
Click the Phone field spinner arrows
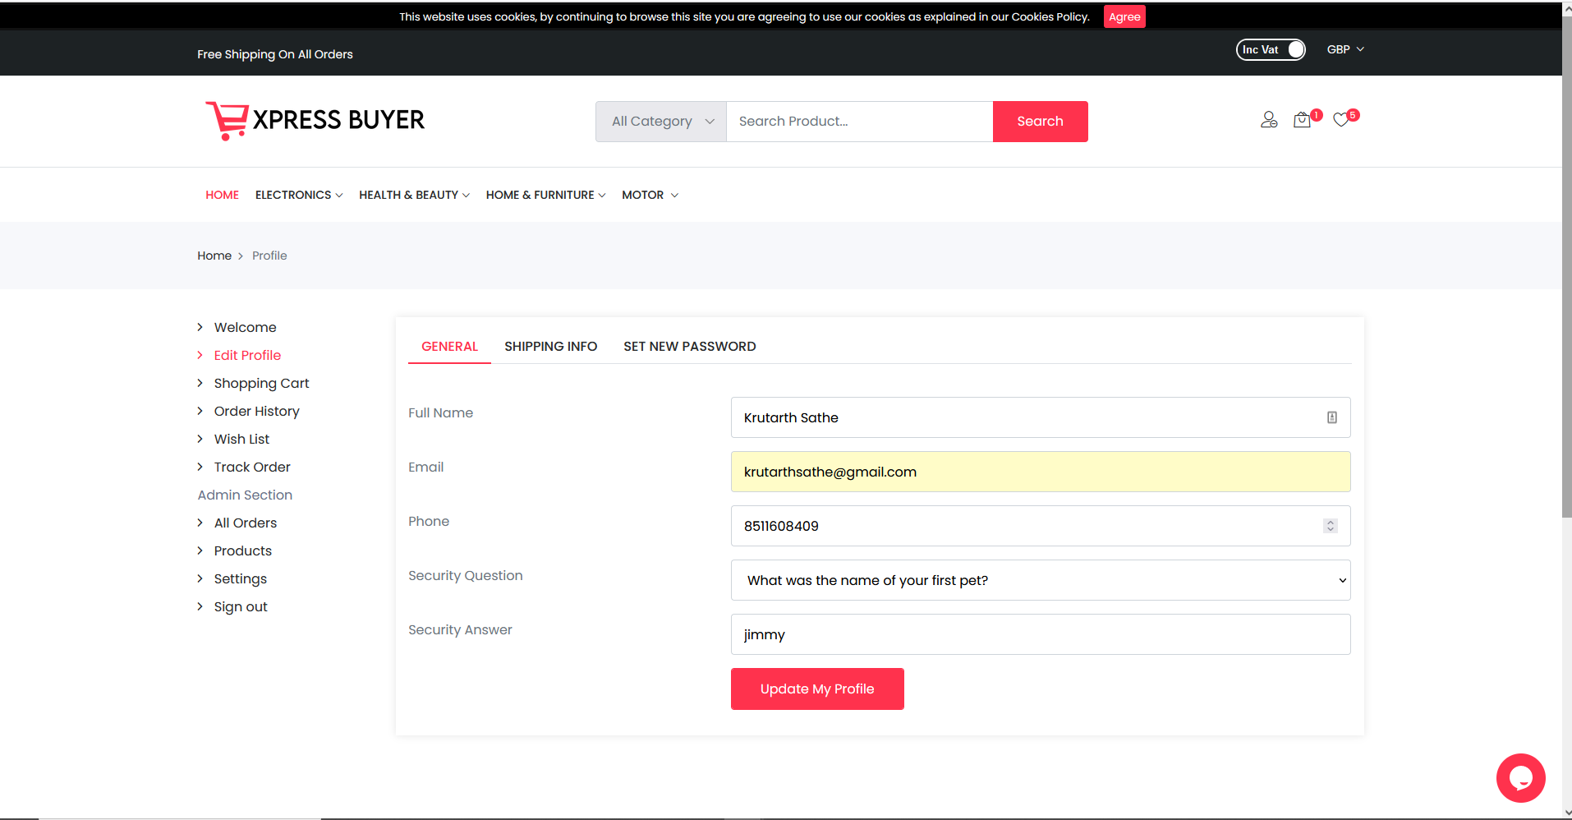tap(1330, 526)
